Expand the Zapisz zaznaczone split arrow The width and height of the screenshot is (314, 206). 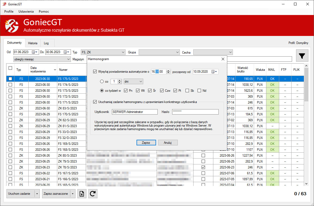point(73,194)
